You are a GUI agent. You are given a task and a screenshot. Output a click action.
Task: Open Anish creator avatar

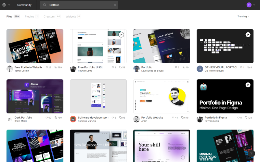136,119
